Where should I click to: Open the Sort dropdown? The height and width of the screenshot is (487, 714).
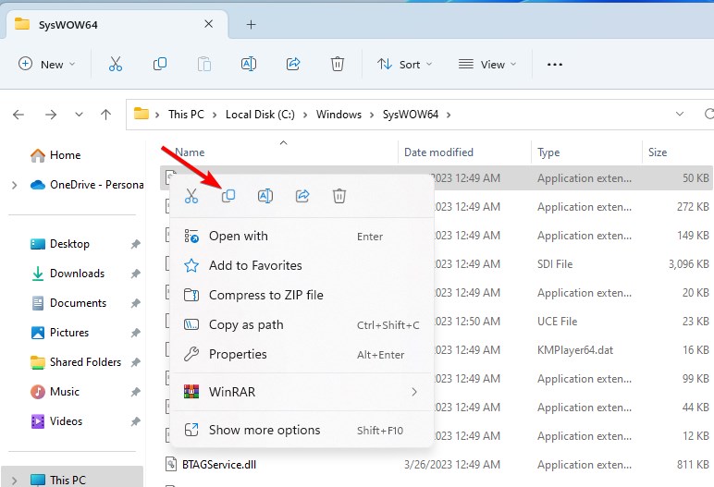(404, 64)
